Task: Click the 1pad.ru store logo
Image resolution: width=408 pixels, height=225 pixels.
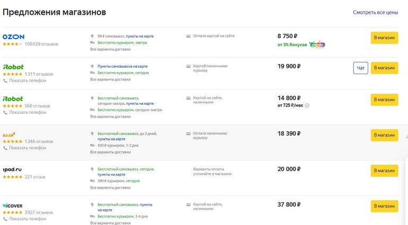Action: coord(12,169)
